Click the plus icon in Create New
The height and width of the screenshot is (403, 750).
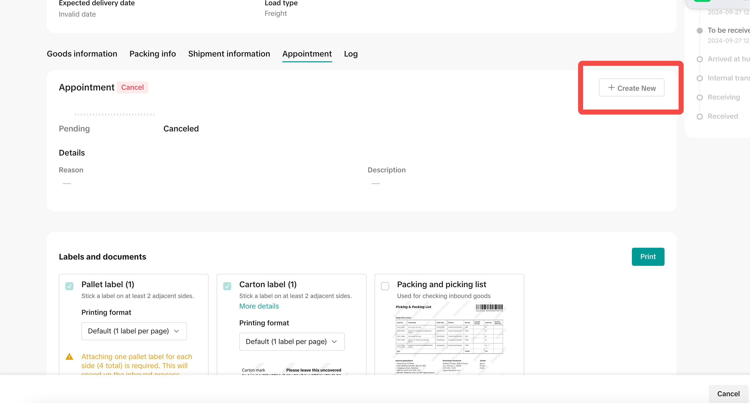611,88
